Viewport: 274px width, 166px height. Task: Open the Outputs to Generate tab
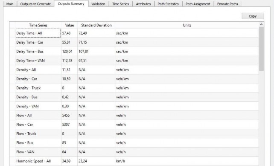click(35, 4)
